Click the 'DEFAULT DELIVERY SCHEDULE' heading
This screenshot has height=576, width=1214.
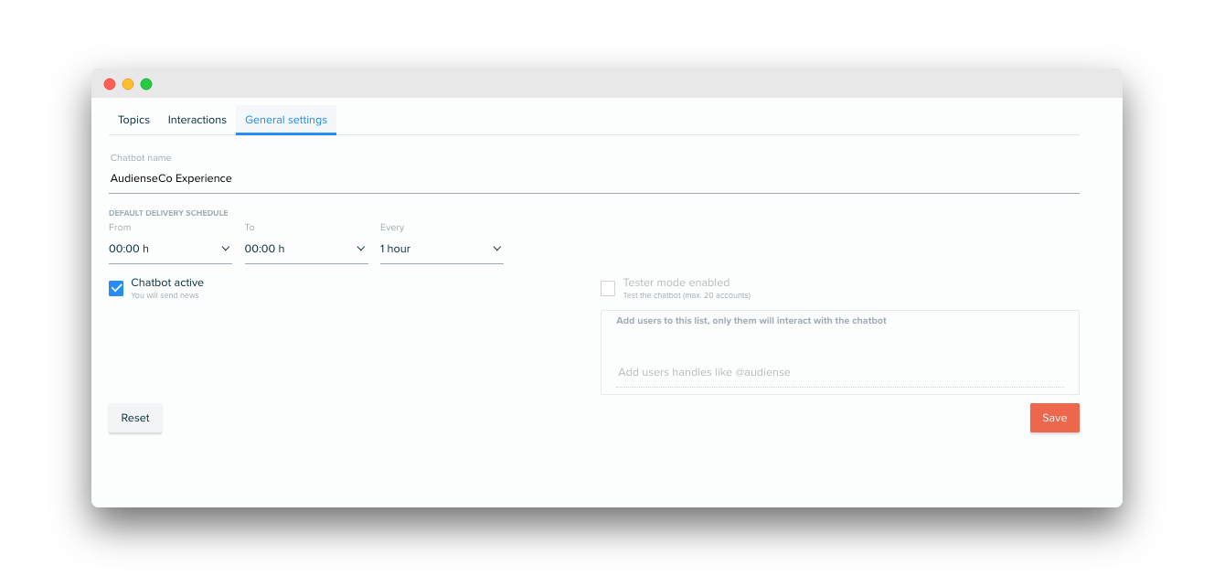click(168, 213)
